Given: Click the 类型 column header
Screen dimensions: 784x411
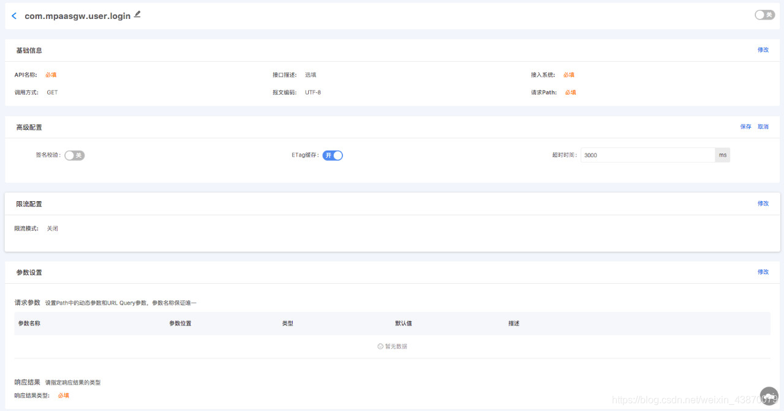Looking at the screenshot, I should tap(287, 324).
